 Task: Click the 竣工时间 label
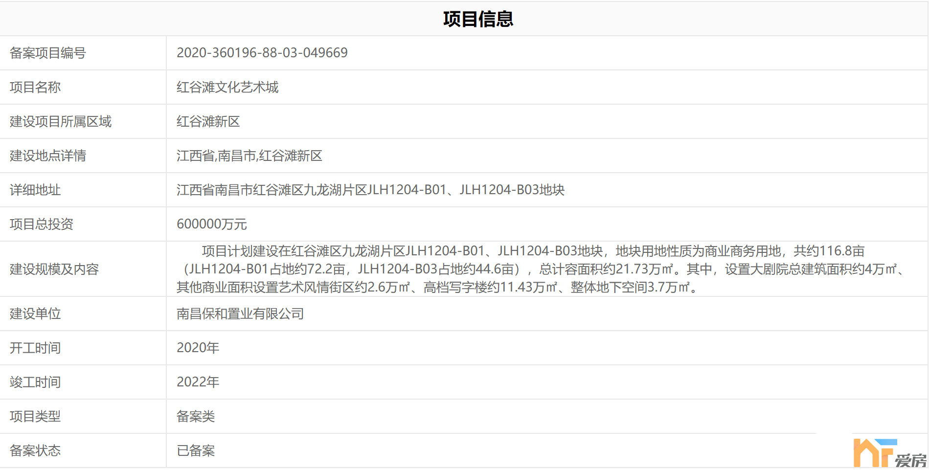[x=35, y=382]
